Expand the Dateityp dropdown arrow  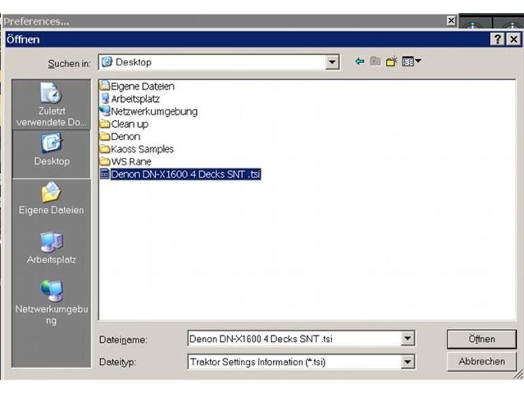pos(408,362)
